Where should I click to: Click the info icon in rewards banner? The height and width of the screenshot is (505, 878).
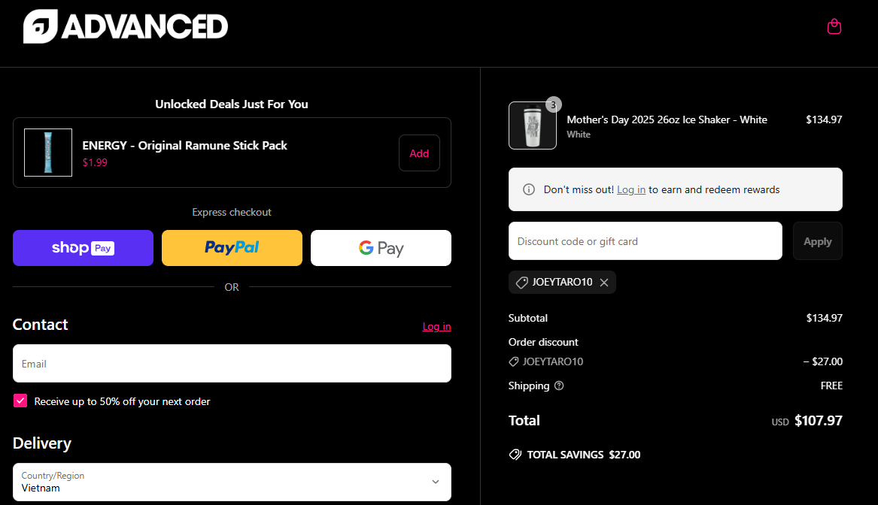coord(529,189)
